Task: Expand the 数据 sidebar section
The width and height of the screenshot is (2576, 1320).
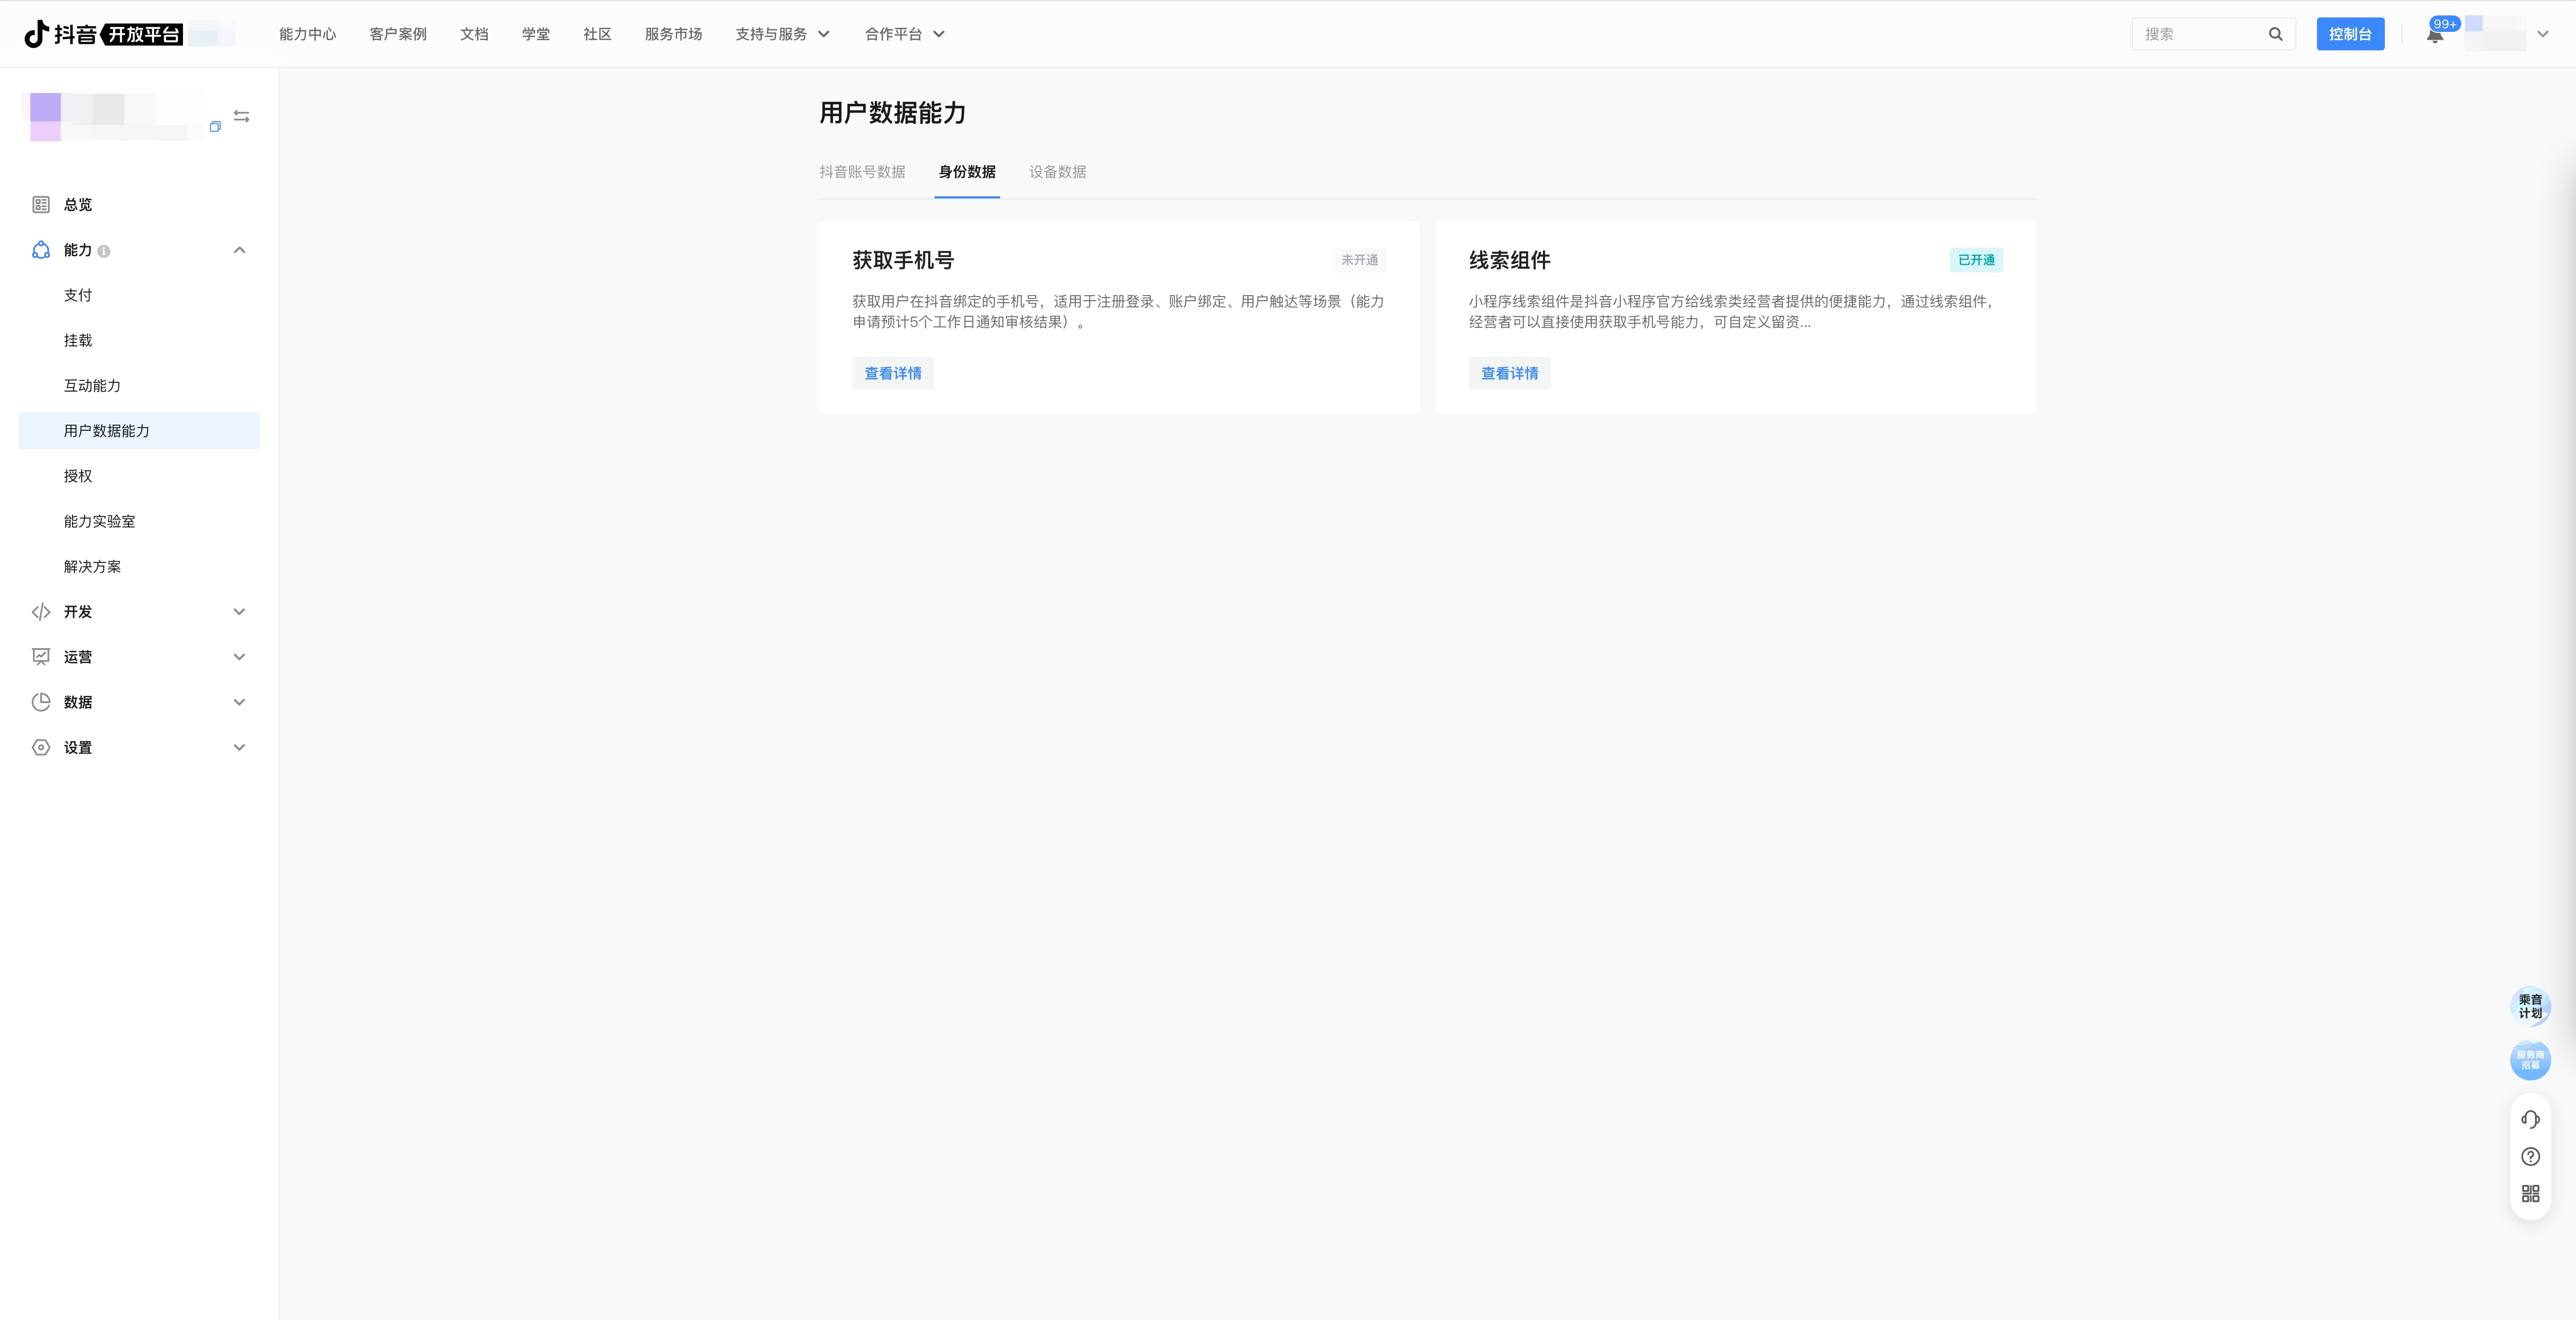Action: [239, 702]
